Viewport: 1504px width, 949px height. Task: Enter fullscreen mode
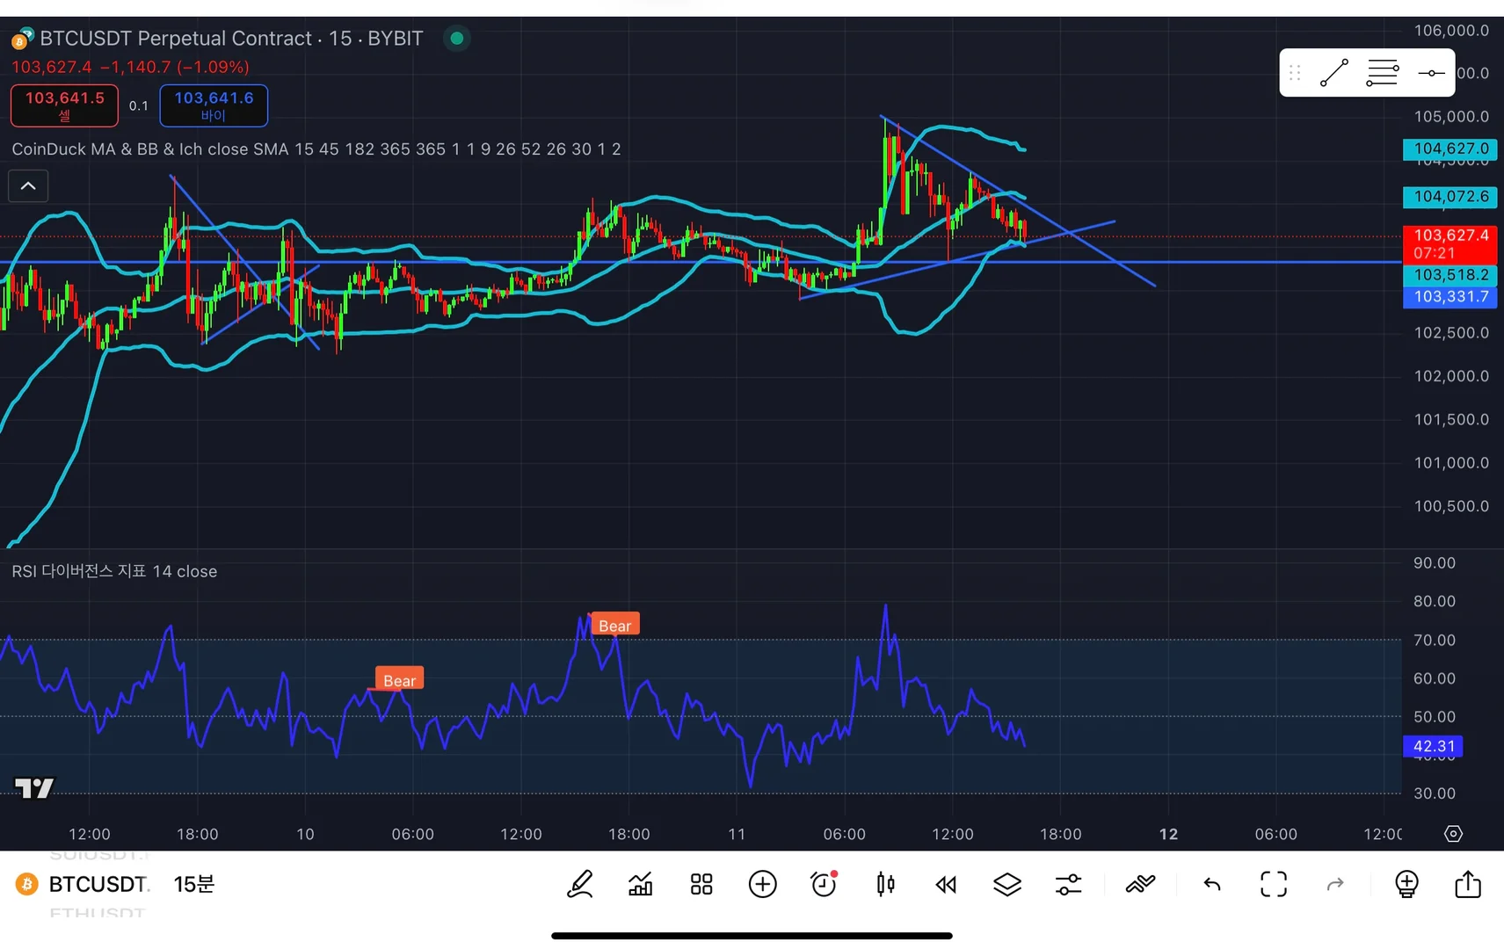pyautogui.click(x=1274, y=884)
